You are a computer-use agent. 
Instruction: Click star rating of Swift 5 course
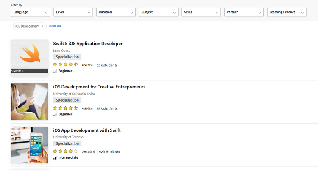pyautogui.click(x=65, y=65)
